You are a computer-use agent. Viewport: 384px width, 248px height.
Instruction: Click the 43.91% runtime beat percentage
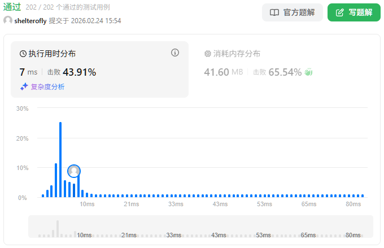79,72
